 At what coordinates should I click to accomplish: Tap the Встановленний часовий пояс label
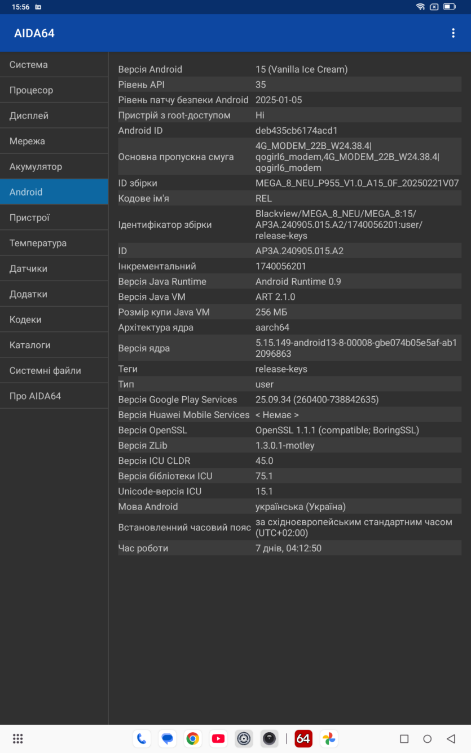[184, 528]
